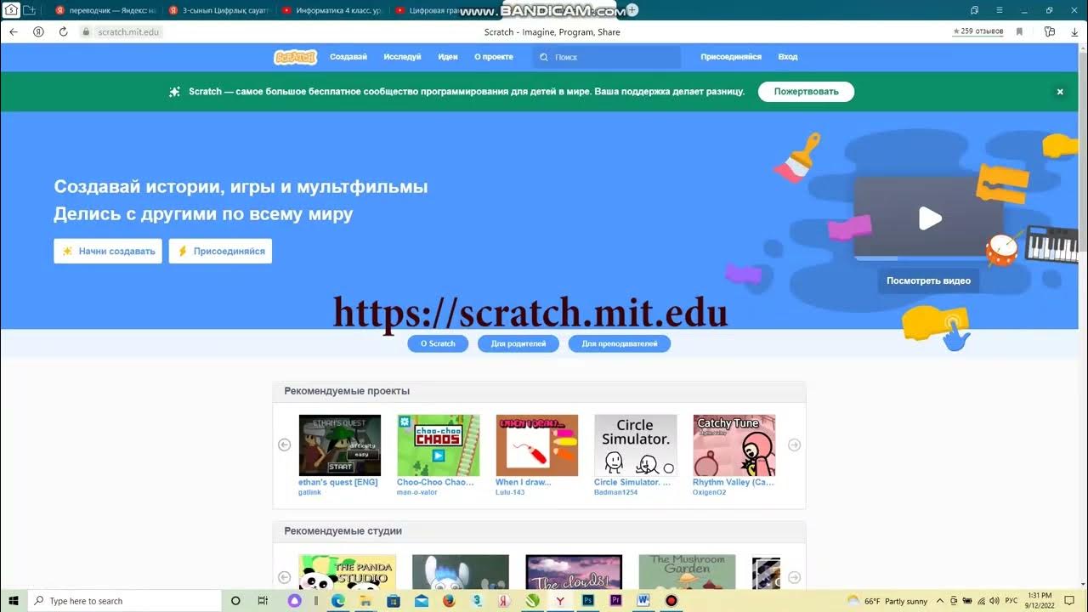This screenshot has width=1088, height=612.
Task: Open the Windows Start menu
Action: 14,601
